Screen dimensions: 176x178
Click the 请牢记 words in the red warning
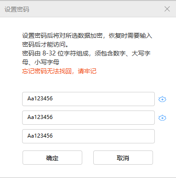tap(87, 71)
